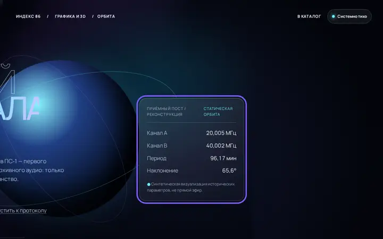Click the СТАТИЧЕСКАЯ ОРБИТА status label
The height and width of the screenshot is (239, 383).
coord(218,112)
